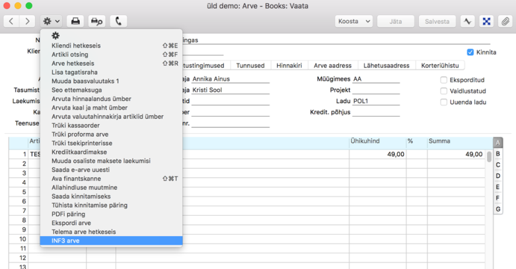
Task: Choose Muuda baasvaluutaks 1
Action: pos(111,81)
